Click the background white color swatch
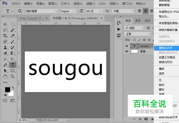Screen dimensions: 179x123 [x=12, y=94]
